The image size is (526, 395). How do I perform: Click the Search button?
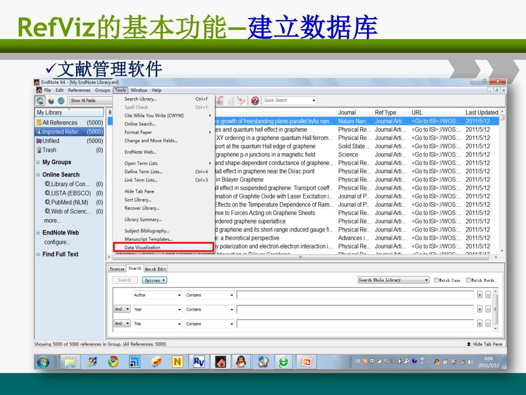(124, 280)
